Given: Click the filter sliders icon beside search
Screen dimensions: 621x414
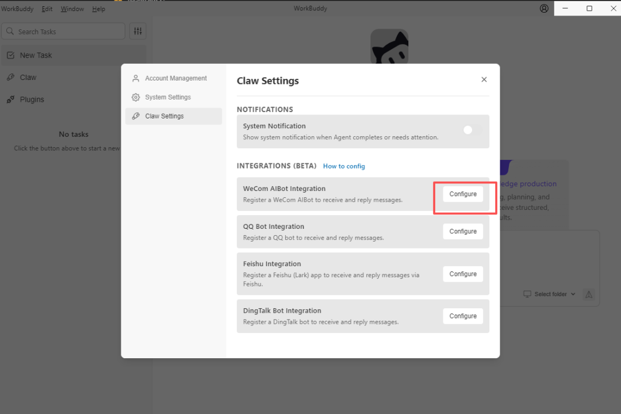Looking at the screenshot, I should (x=138, y=31).
